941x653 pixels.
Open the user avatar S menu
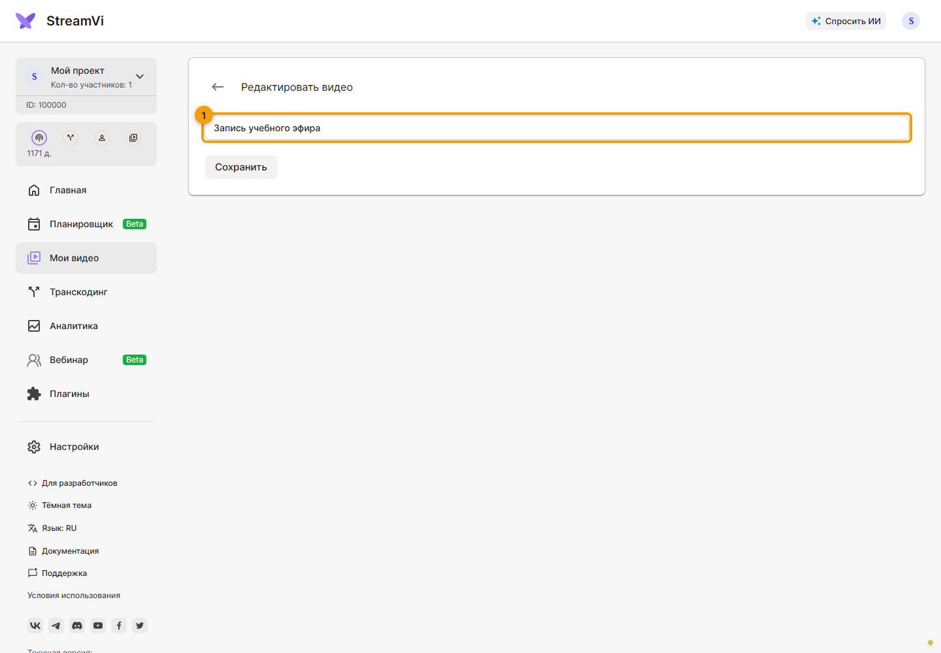point(911,21)
